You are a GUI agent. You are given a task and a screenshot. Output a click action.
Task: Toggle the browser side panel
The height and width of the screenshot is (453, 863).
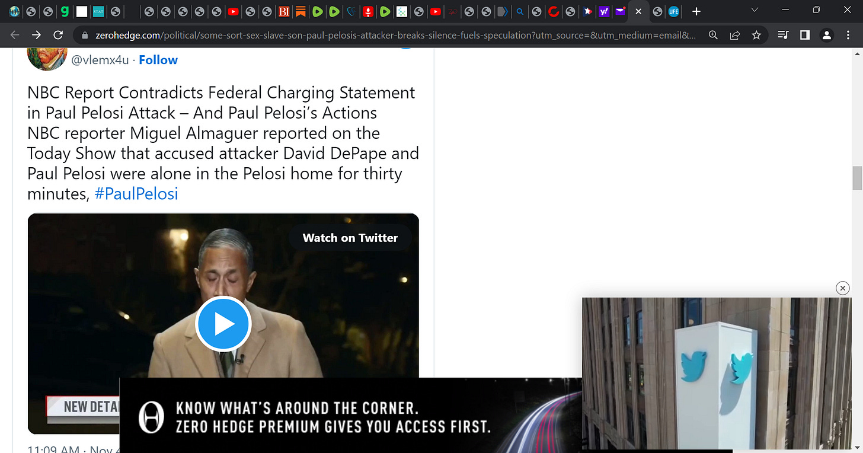pyautogui.click(x=804, y=36)
